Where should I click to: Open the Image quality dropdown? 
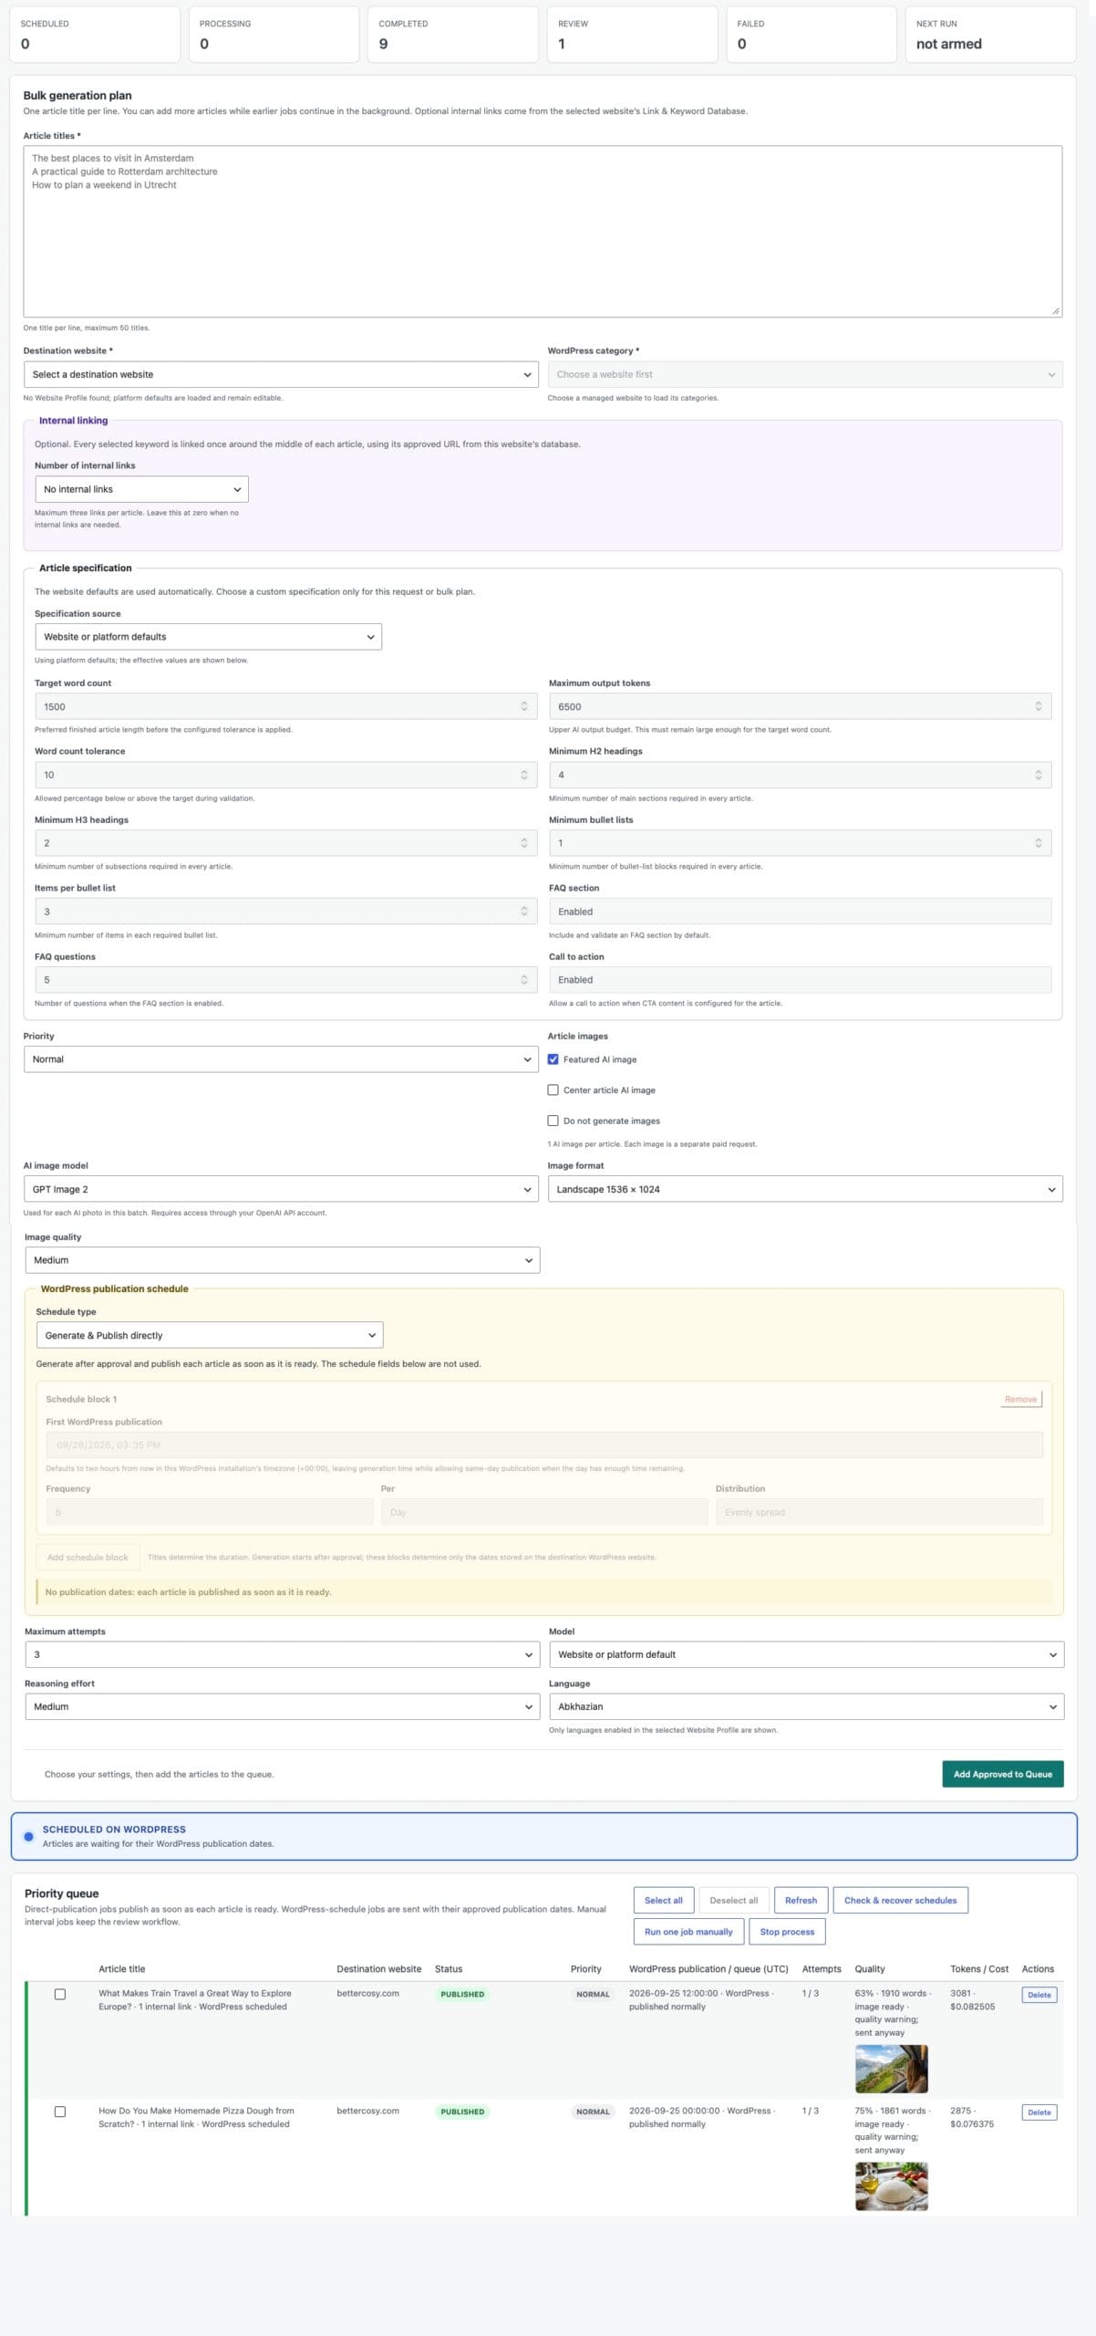[x=283, y=1260]
